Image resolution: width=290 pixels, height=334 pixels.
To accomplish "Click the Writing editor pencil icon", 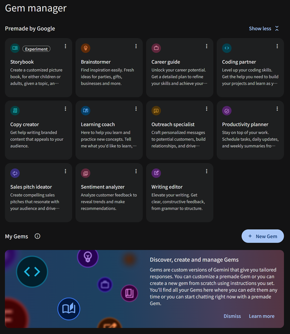I will click(156, 173).
